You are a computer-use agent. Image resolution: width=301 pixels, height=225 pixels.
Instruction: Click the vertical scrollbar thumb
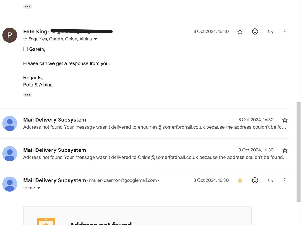click(x=298, y=152)
